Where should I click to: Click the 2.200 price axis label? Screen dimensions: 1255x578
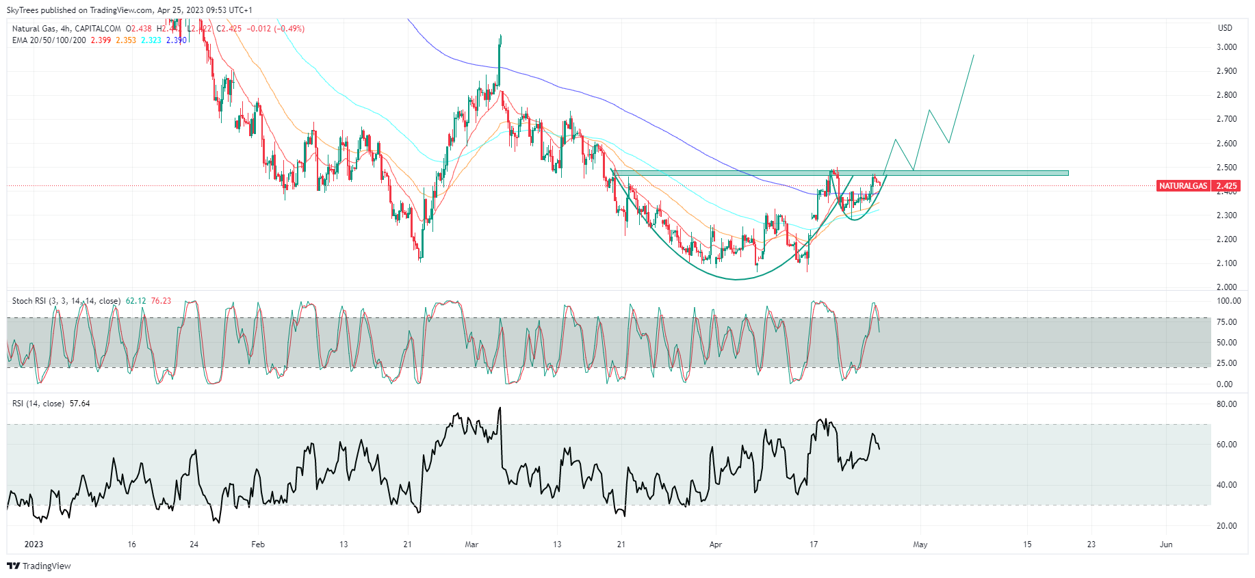tap(1226, 239)
